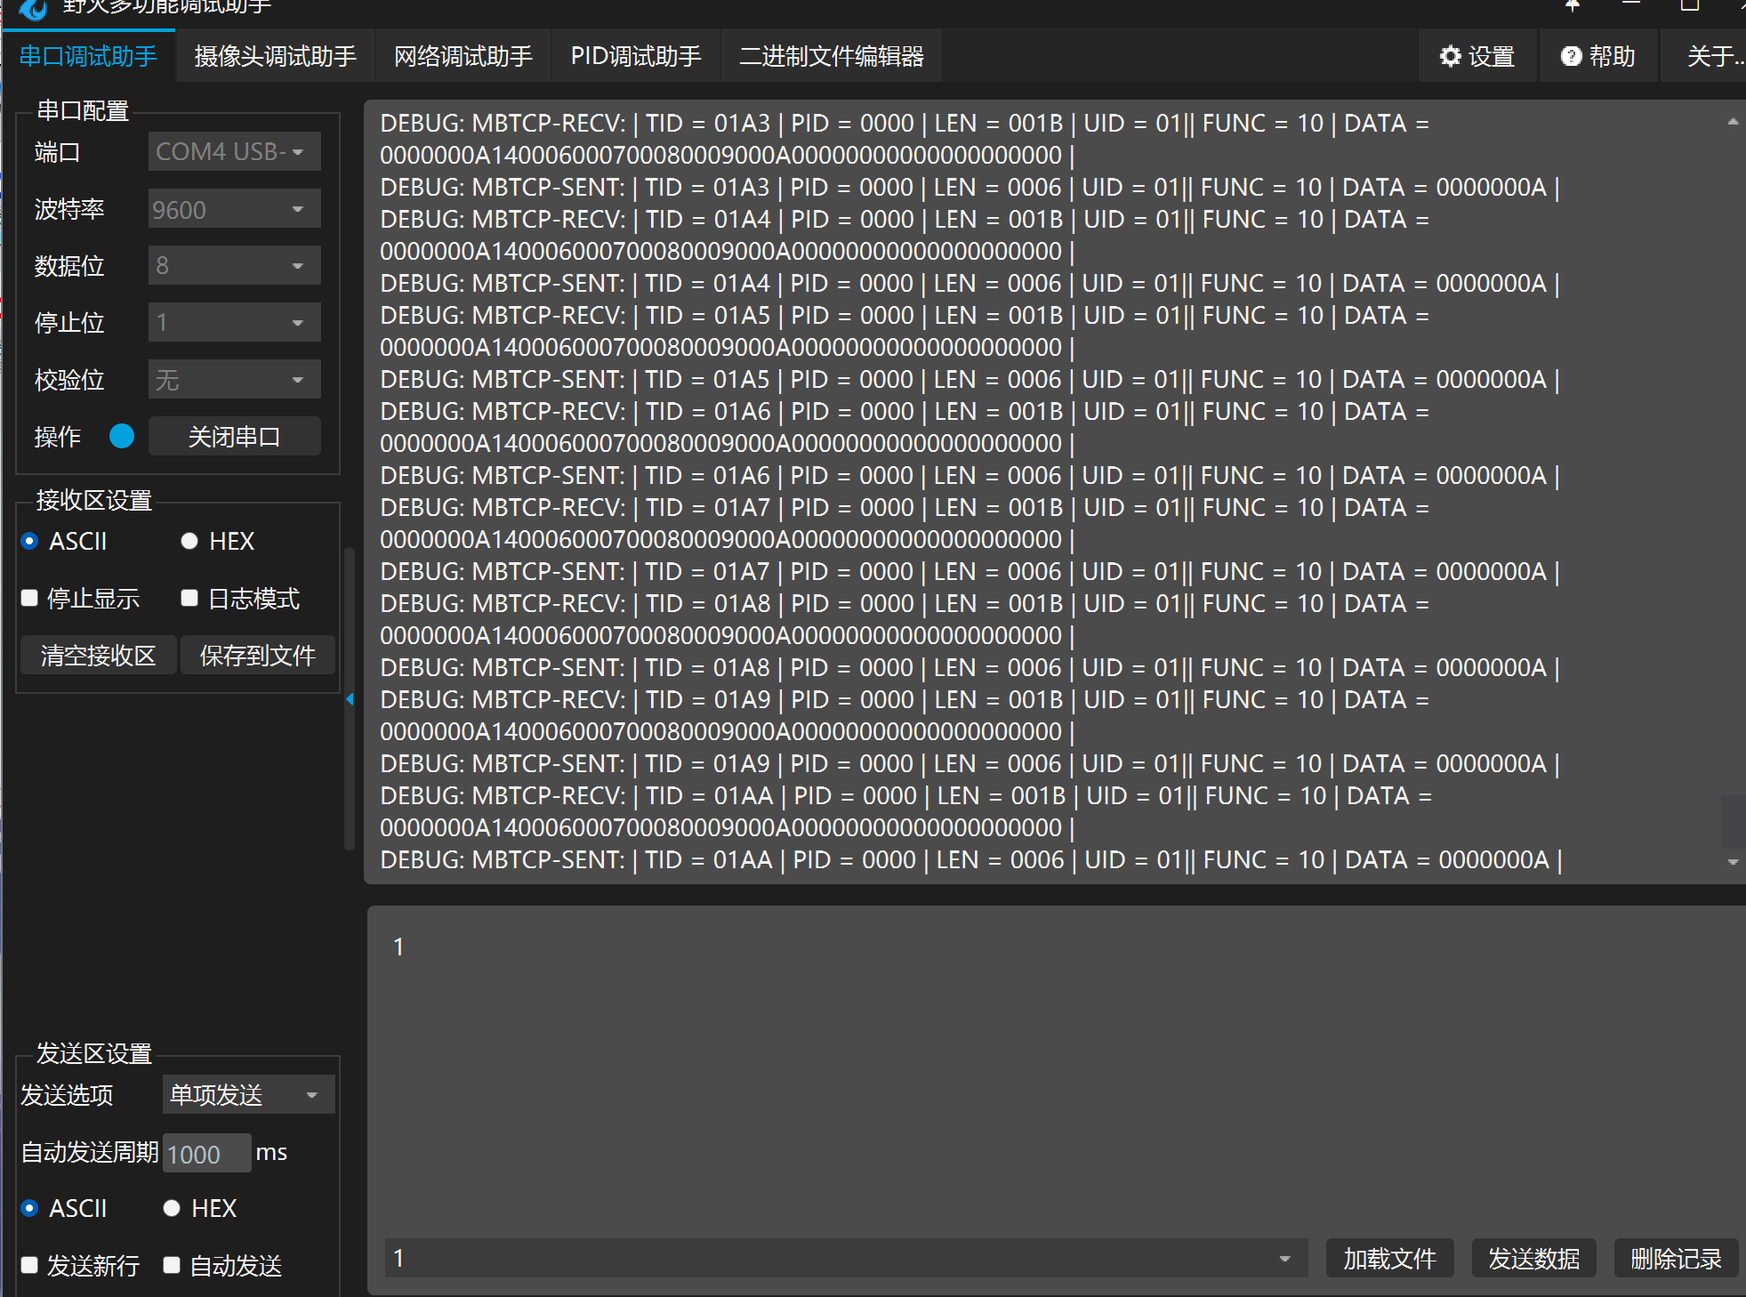
Task: Click the pin window icon in title bar
Action: tap(1572, 5)
